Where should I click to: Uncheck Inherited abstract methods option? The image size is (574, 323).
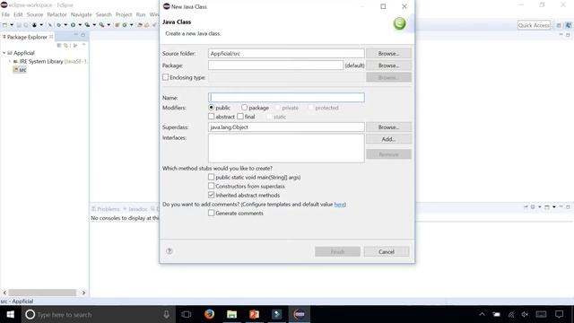coord(212,195)
